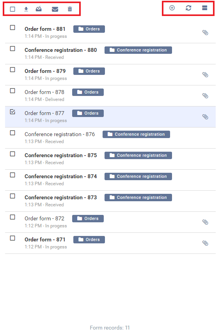Click Conference registration tag on record 873

click(138, 197)
